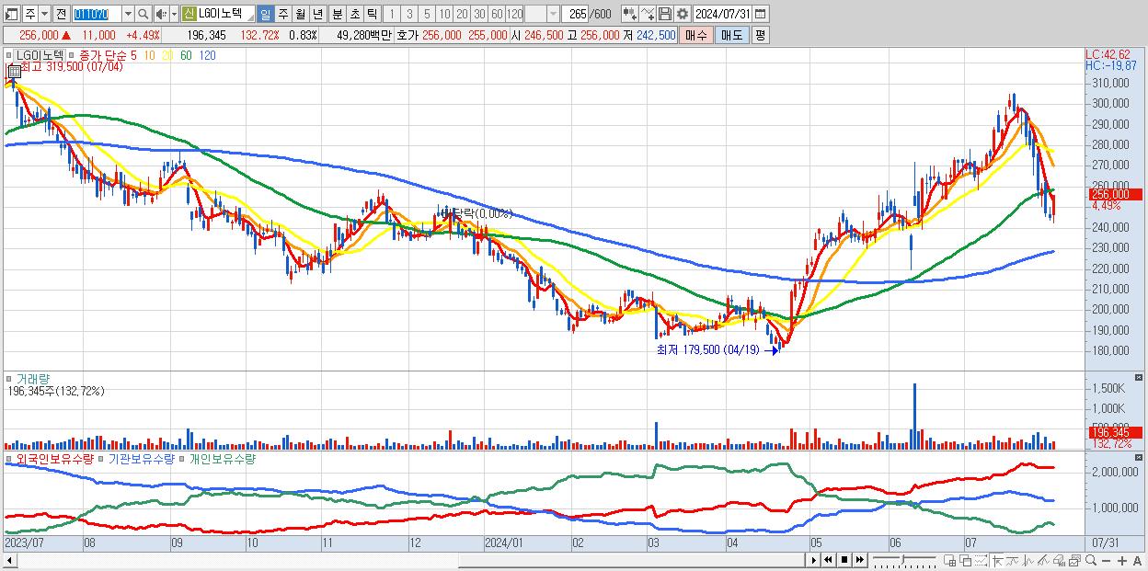Click the chart magnifier zoom icon
Image resolution: width=1148 pixels, height=571 pixels.
click(1091, 560)
